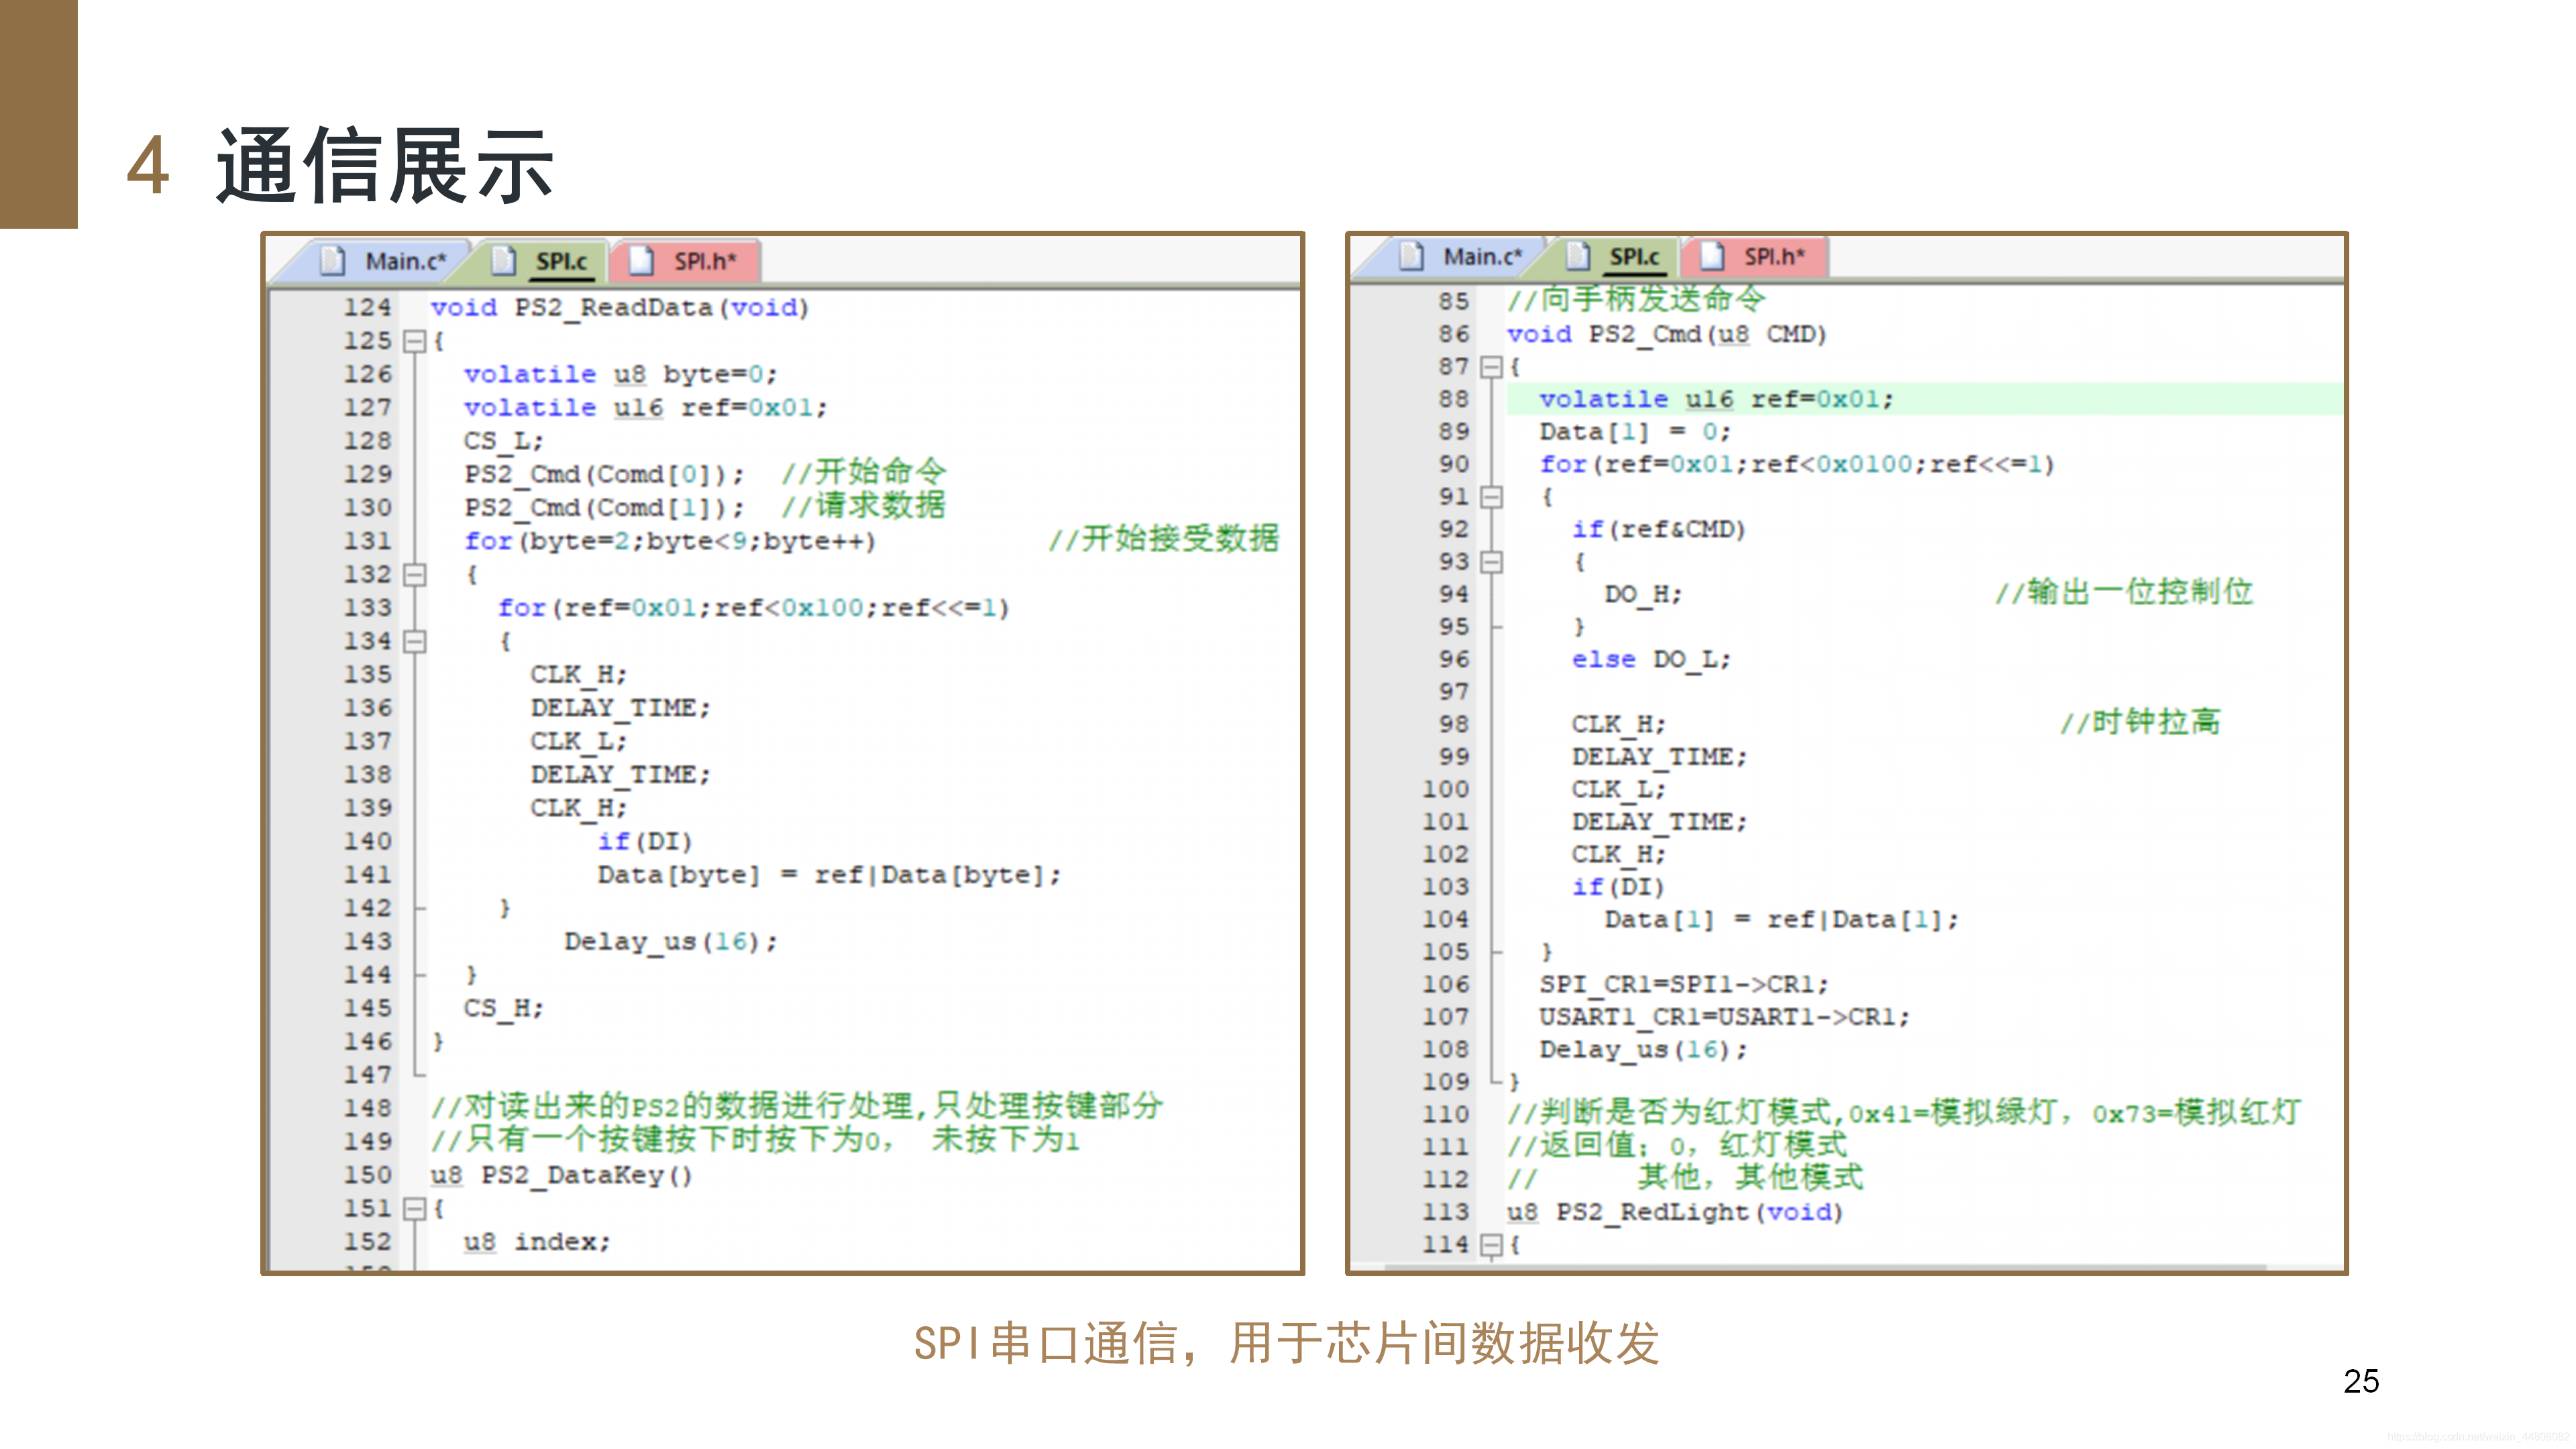The height and width of the screenshot is (1449, 2576).
Task: Click file icon on left SPI.h* tab
Action: pyautogui.click(x=641, y=261)
